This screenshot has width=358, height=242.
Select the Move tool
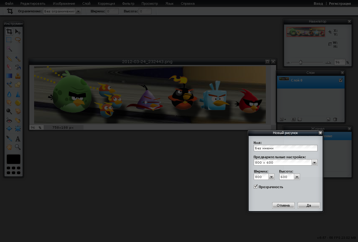[18, 31]
